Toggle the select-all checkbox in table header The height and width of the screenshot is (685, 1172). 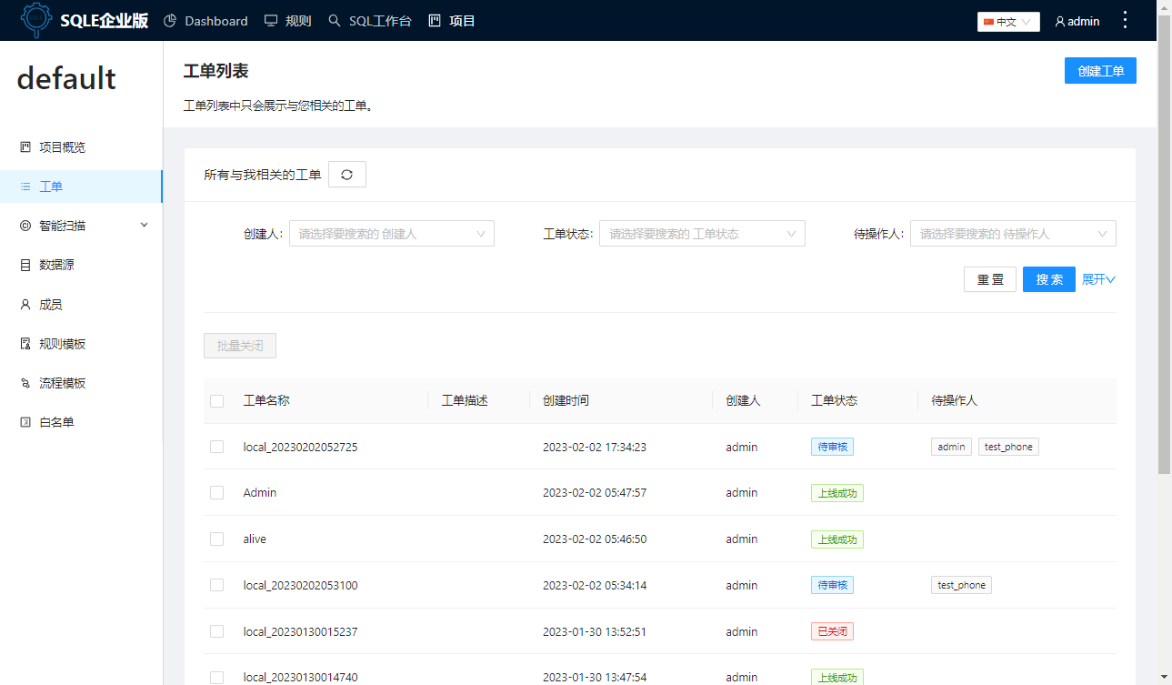pos(216,401)
